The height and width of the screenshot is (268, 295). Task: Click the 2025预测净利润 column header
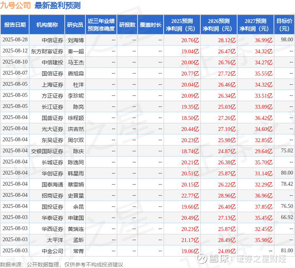pyautogui.click(x=182, y=25)
